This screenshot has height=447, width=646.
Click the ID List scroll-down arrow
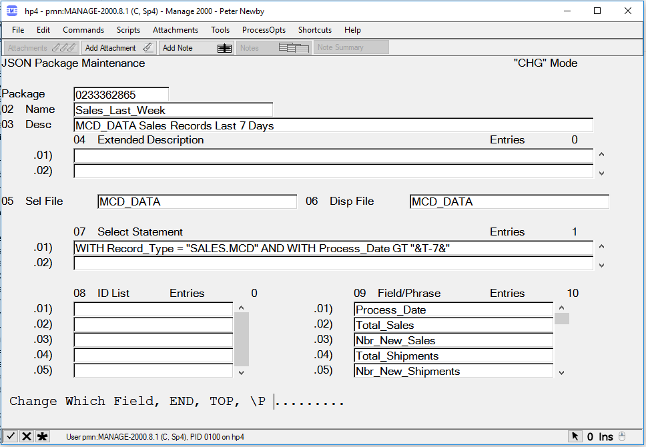pos(242,372)
